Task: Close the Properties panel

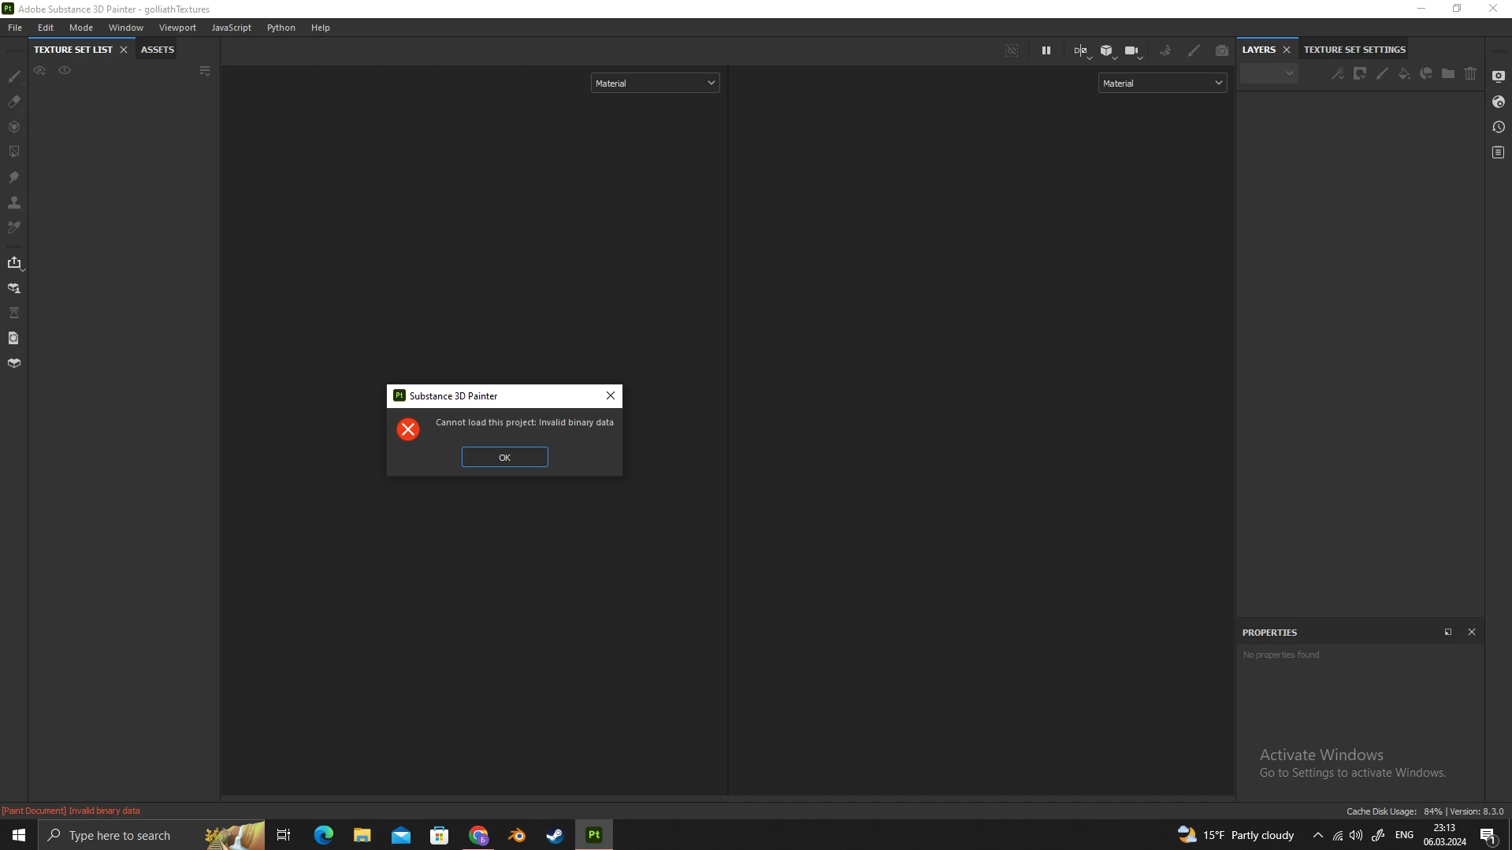Action: click(x=1472, y=632)
